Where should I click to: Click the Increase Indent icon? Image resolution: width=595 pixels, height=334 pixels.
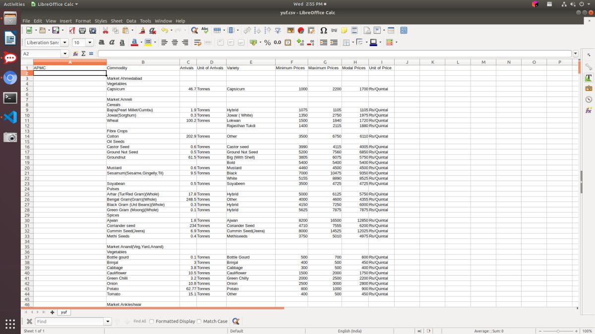[x=323, y=43]
